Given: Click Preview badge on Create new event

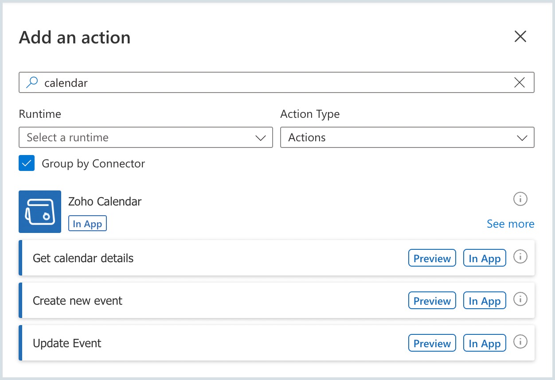Looking at the screenshot, I should pyautogui.click(x=432, y=301).
